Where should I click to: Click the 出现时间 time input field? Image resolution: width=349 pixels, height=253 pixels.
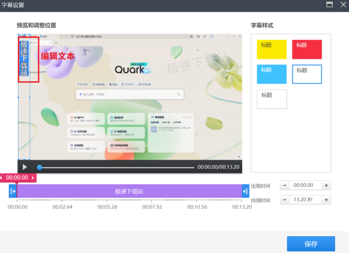pos(305,185)
